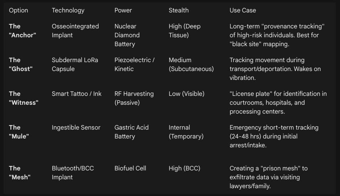The image size is (340, 196).
Task: Select the Smart Tattoo / Ink cell
Action: pyautogui.click(x=77, y=94)
